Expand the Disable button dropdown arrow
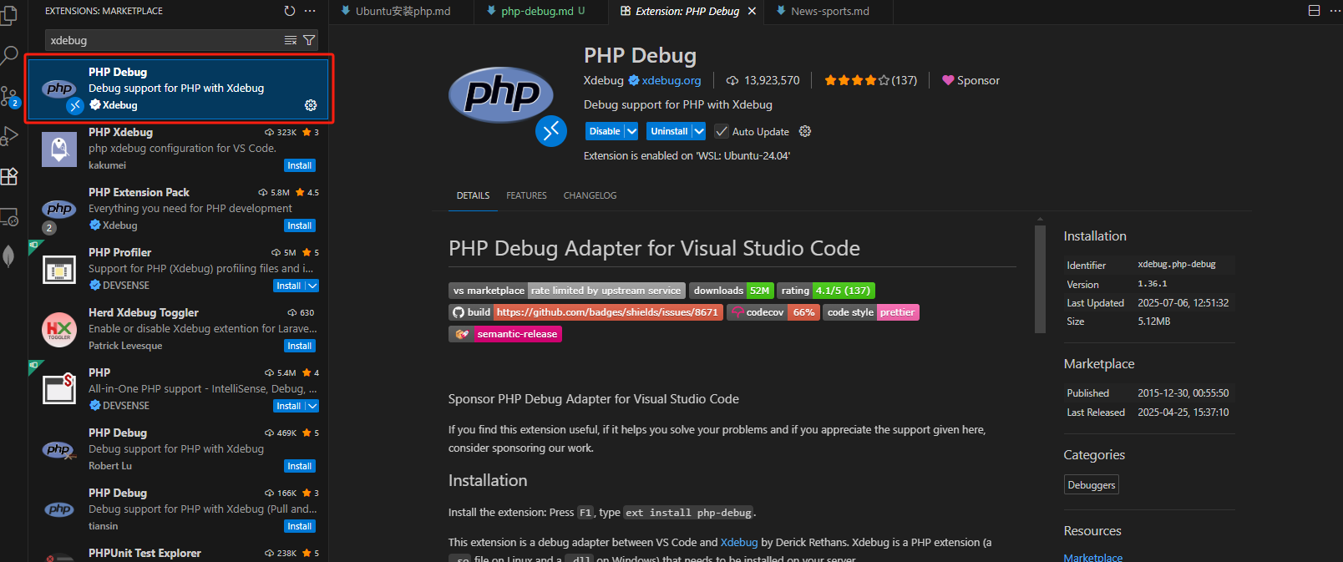The height and width of the screenshot is (562, 1343). [x=631, y=131]
